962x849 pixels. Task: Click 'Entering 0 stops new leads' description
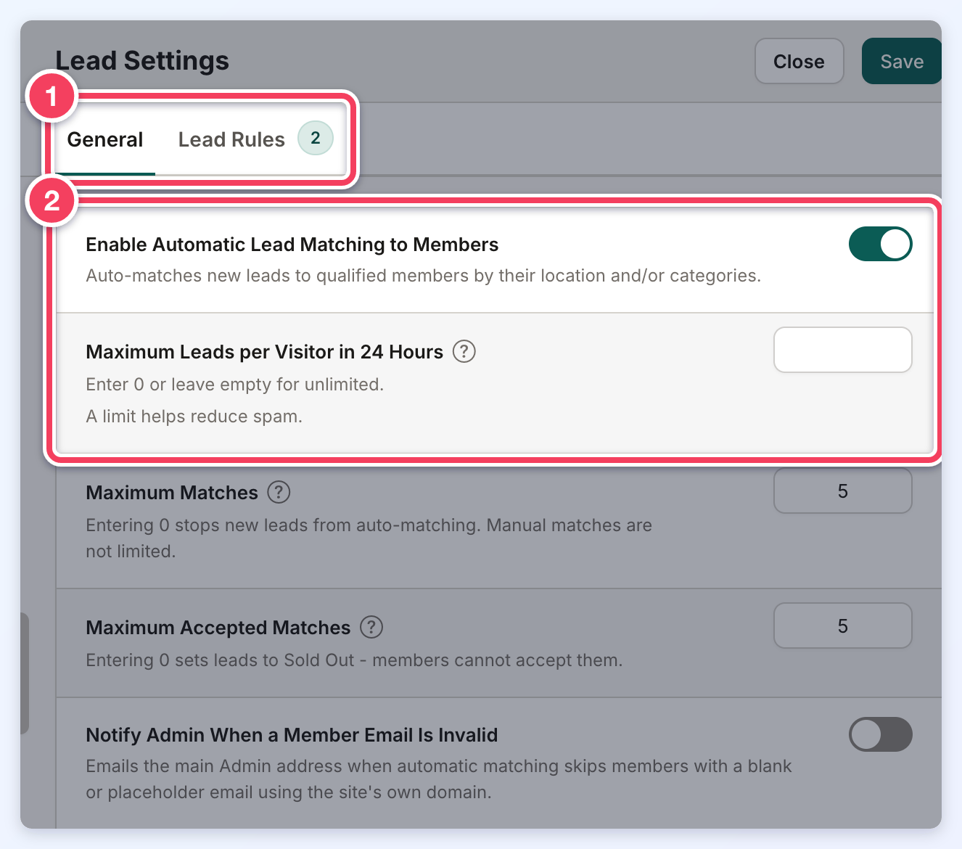[x=369, y=538]
